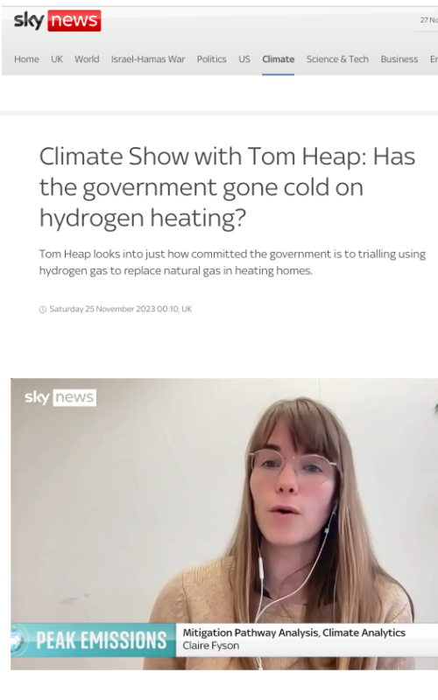
Task: Go to the Business section
Action: 399,59
